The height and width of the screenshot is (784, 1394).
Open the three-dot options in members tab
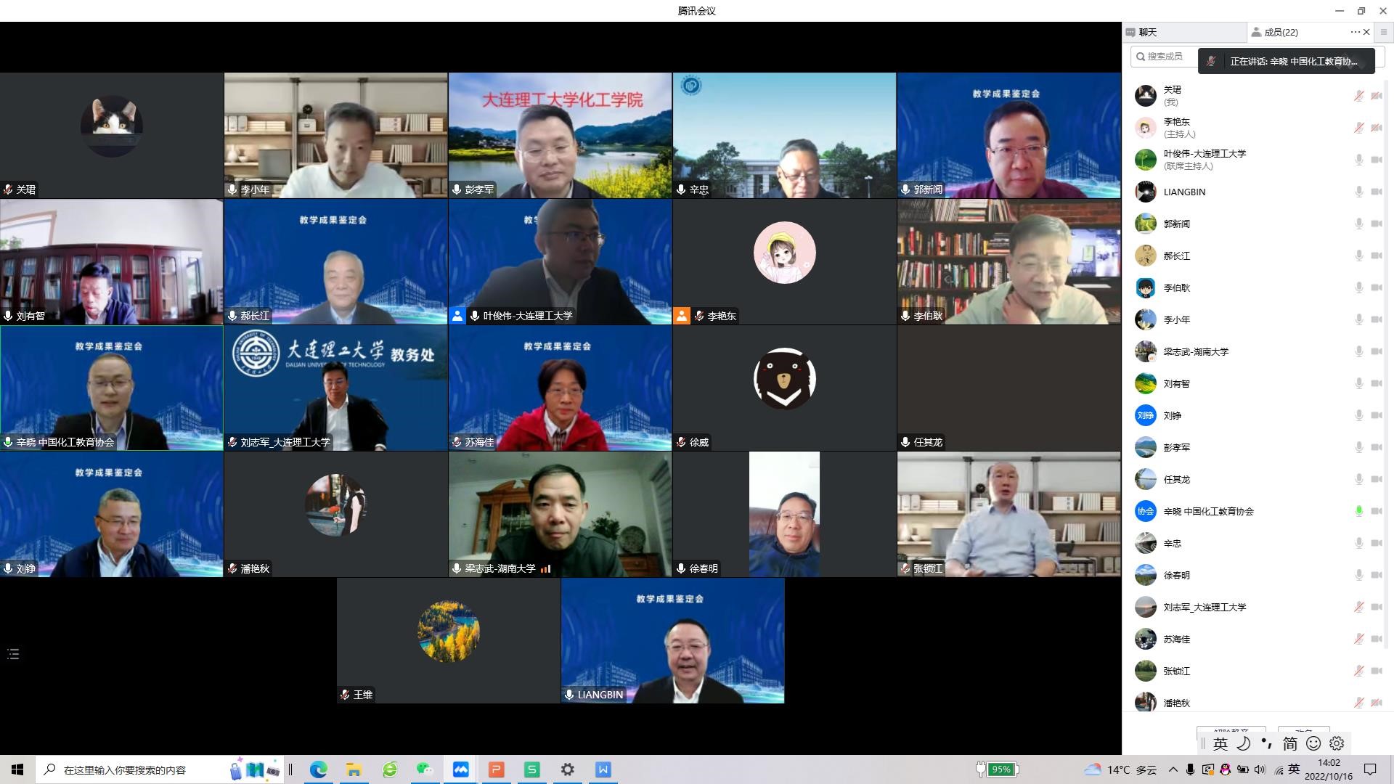point(1355,32)
